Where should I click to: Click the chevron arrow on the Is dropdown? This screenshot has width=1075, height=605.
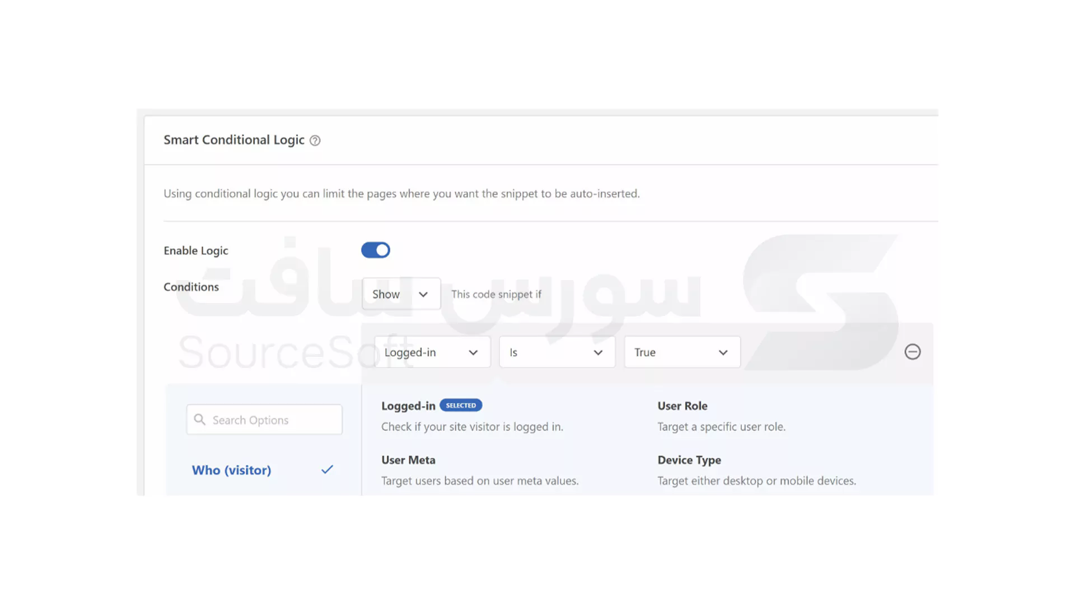click(x=597, y=352)
